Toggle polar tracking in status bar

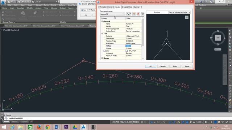(158, 122)
